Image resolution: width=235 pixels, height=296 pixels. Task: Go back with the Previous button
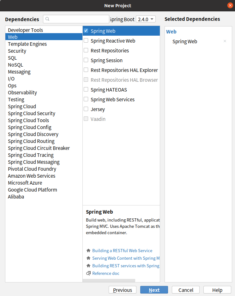(123, 290)
